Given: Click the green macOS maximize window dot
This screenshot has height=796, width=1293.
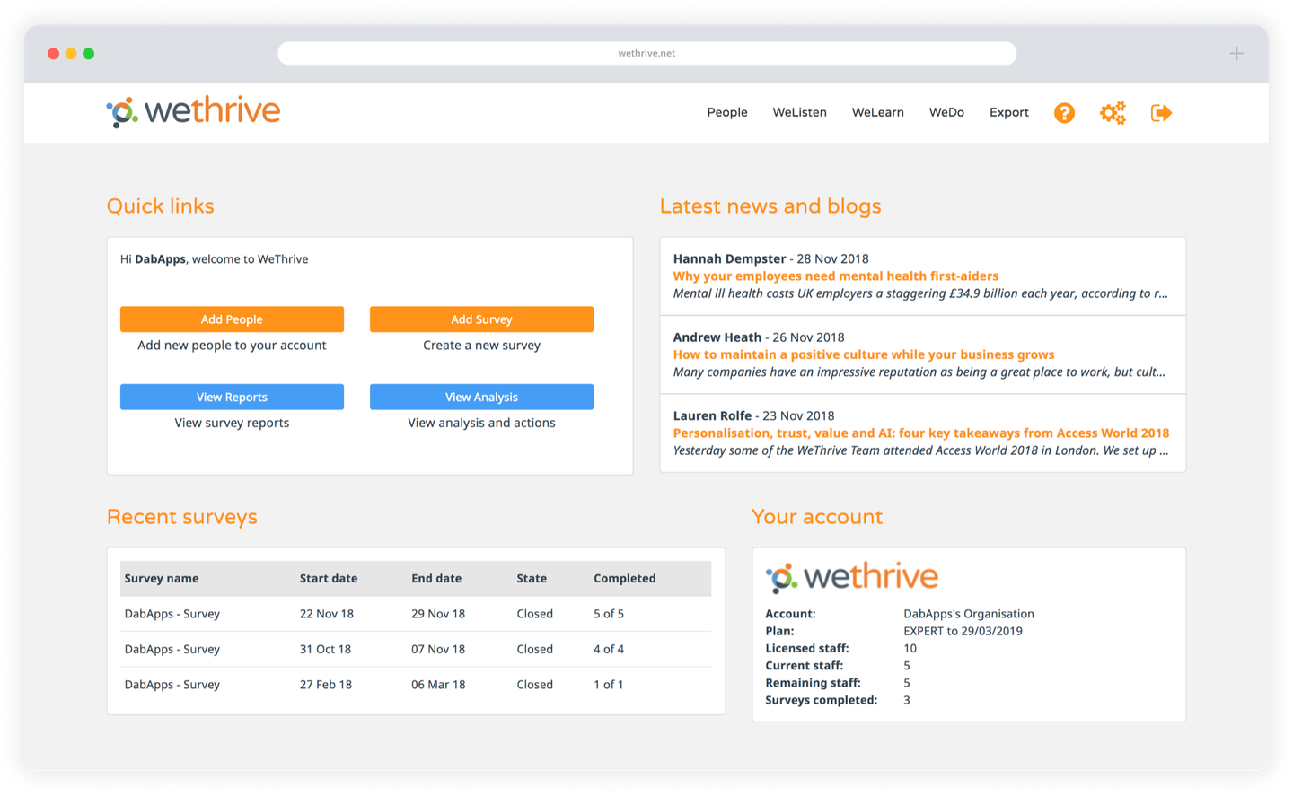Looking at the screenshot, I should point(88,54).
